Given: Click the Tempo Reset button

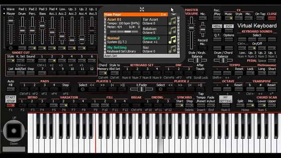Looking at the screenshot, I should 239,73.
